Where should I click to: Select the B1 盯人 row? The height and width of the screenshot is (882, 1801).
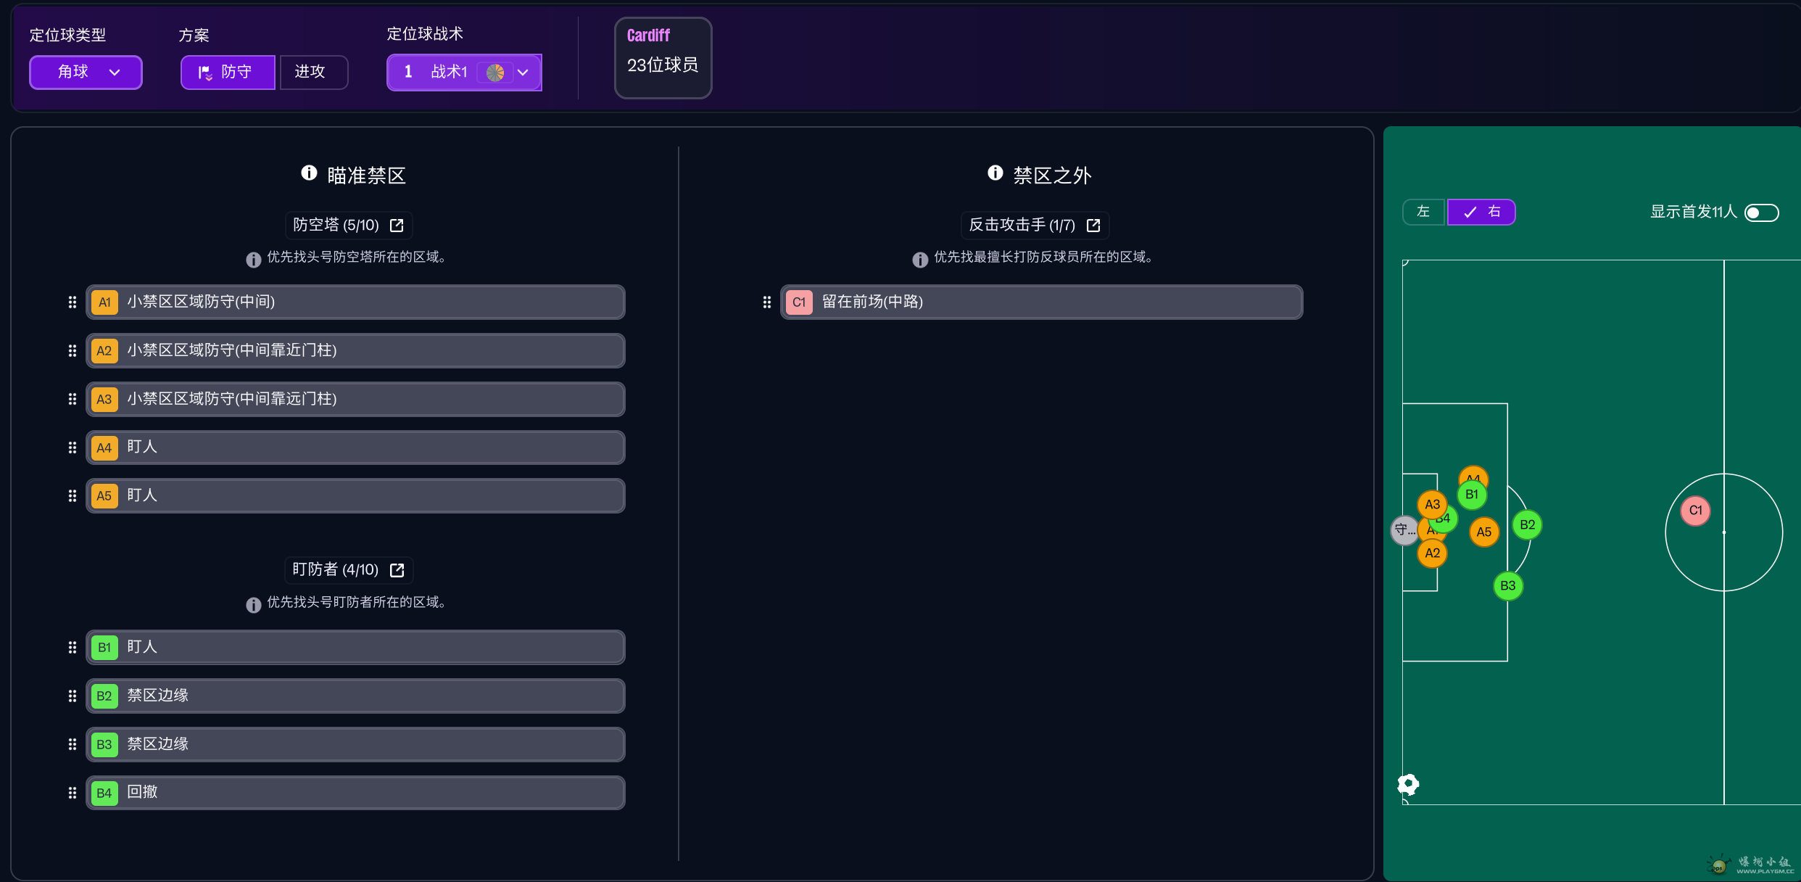point(355,647)
